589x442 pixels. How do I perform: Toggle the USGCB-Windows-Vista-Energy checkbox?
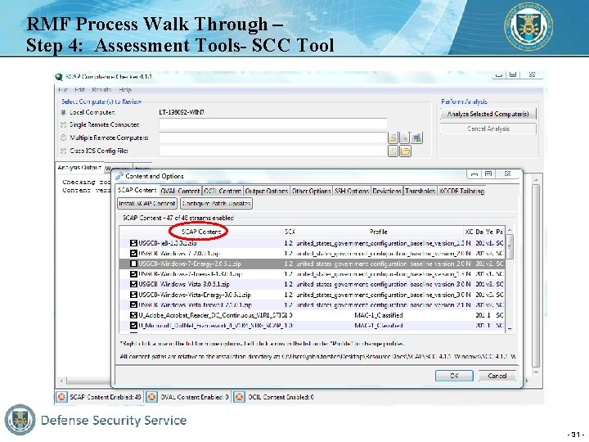(133, 295)
